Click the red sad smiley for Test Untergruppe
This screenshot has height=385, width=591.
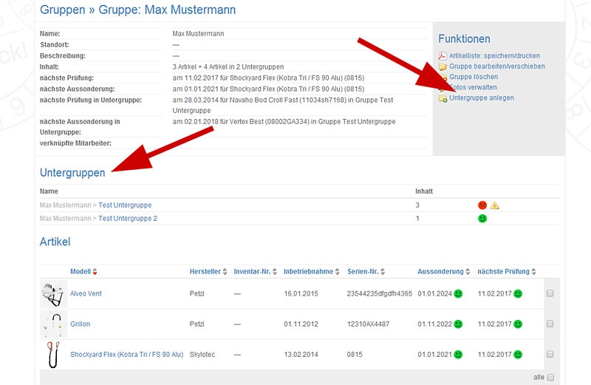[482, 205]
